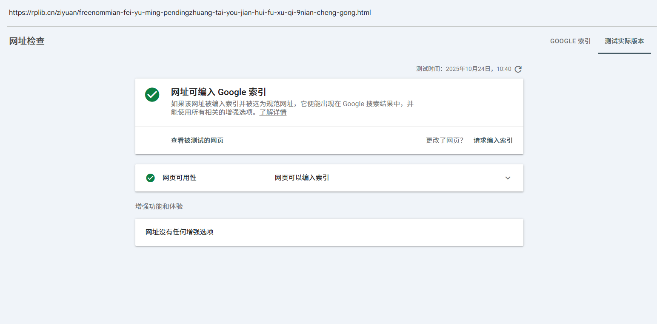
Task: Click the inspected URL text at top
Action: (x=190, y=13)
